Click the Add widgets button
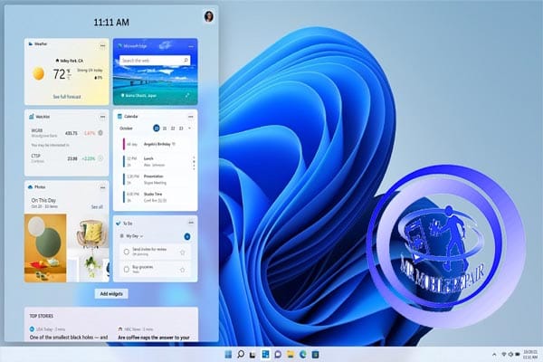Screen dimensions: 543x362 [111, 294]
